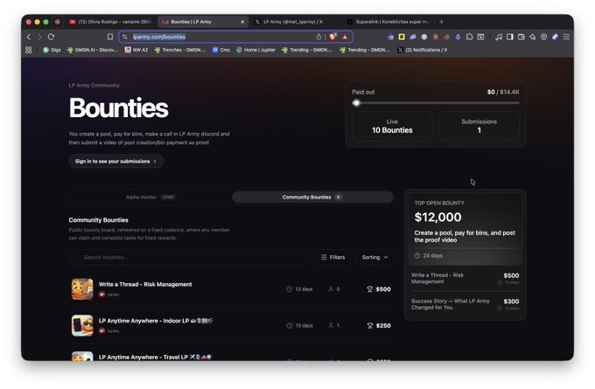Screen dimensions: 595x389
Task: Open the Brave Shields lion icon
Action: coord(332,37)
